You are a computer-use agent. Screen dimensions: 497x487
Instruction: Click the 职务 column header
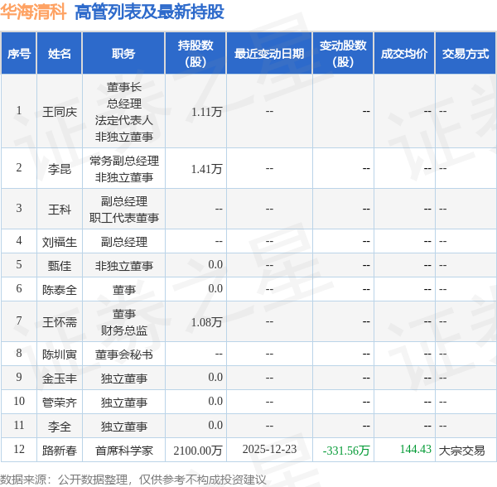pos(123,54)
